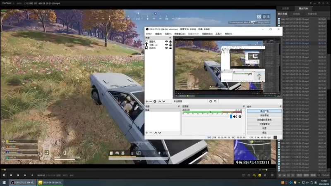Click the PotPlayer seek bar
331x186 pixels.
tap(129, 170)
